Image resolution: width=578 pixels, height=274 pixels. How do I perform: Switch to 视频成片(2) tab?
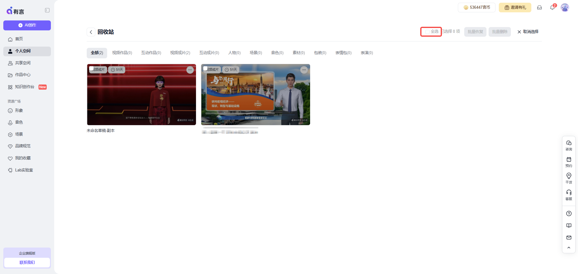180,53
